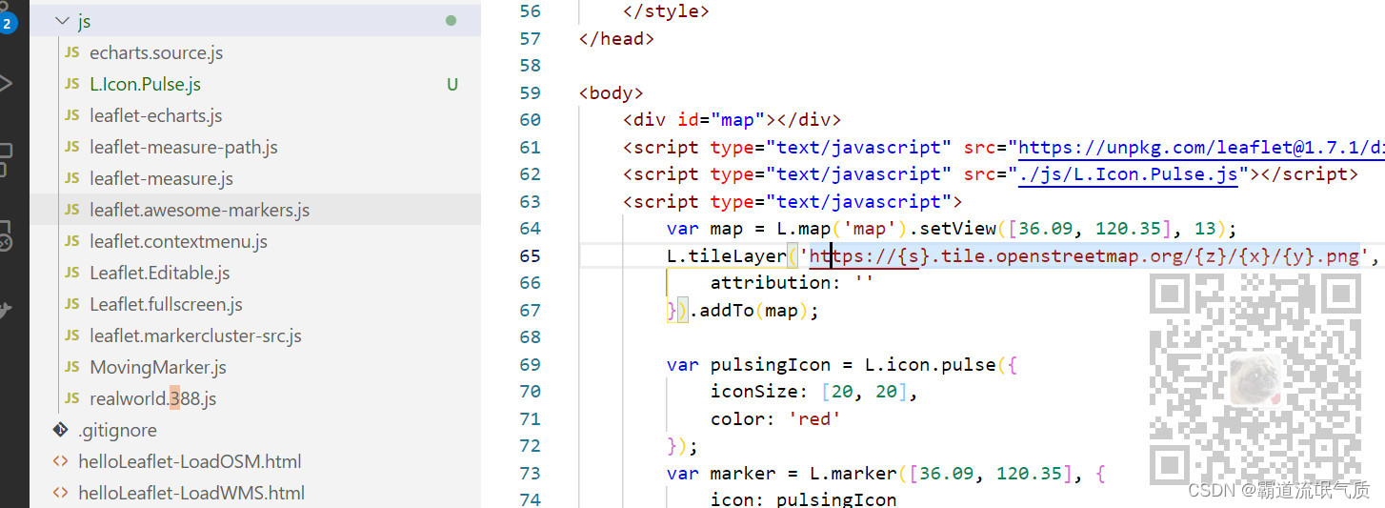Click line number 72 in gutter
Viewport: 1385px width, 508px height.
coord(530,446)
